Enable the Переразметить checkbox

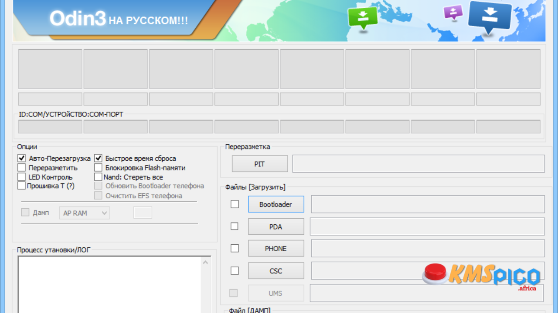tap(21, 167)
